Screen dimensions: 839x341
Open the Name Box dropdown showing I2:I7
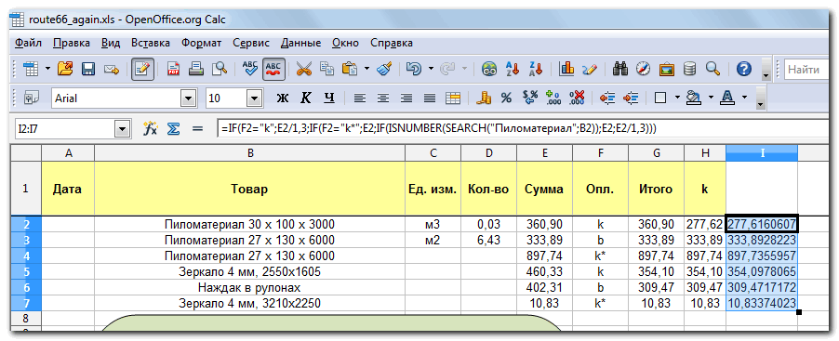[x=124, y=129]
